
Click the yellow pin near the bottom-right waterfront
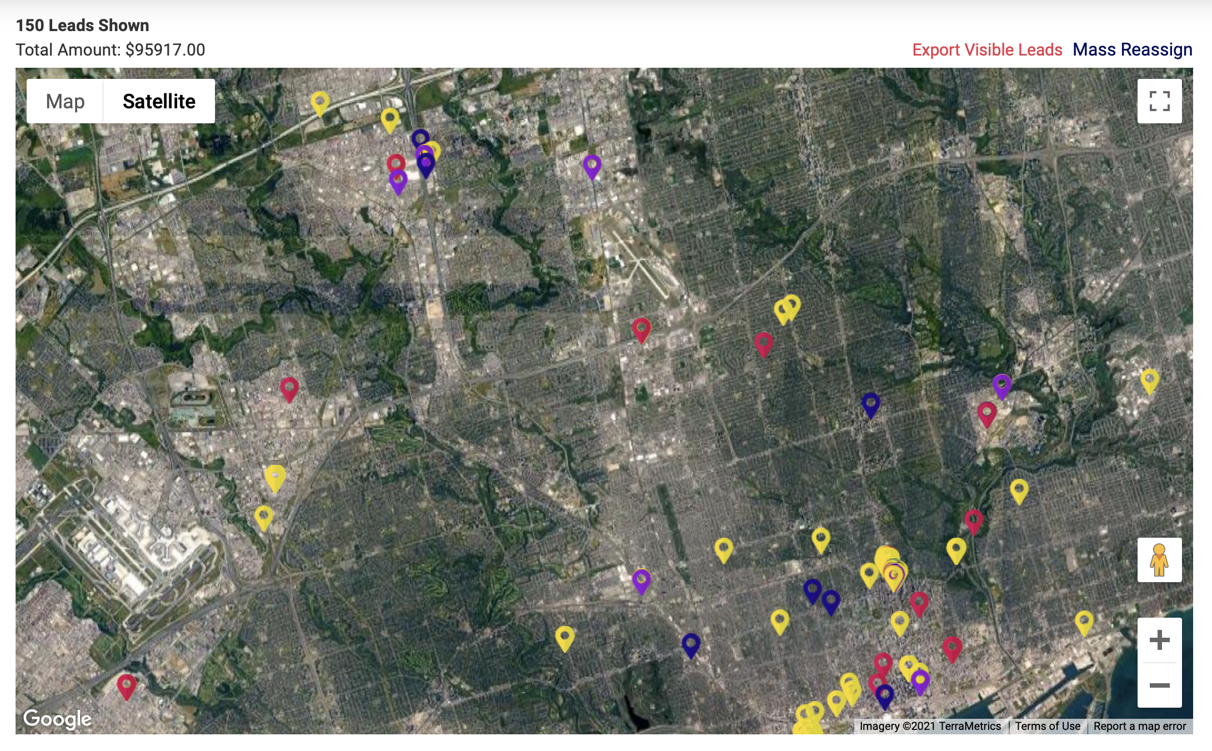click(1084, 623)
